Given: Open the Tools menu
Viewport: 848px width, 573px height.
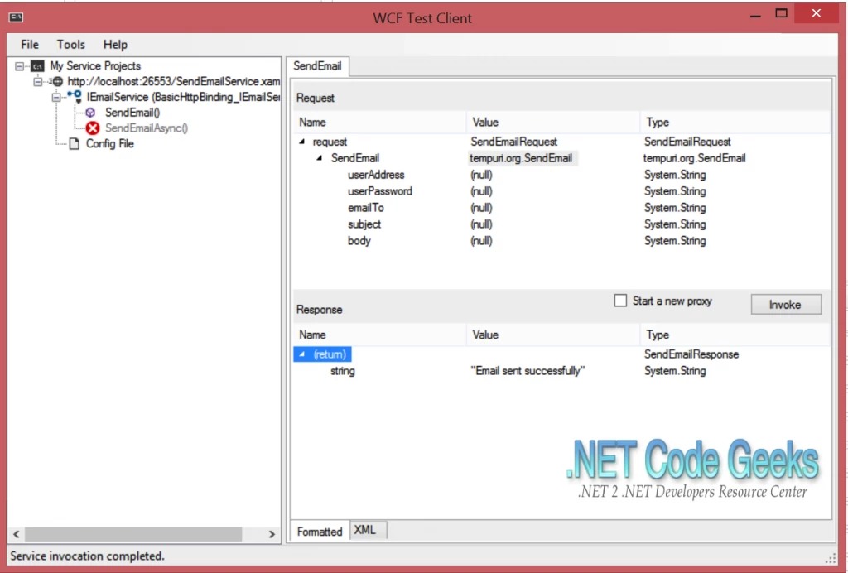Looking at the screenshot, I should [x=70, y=45].
